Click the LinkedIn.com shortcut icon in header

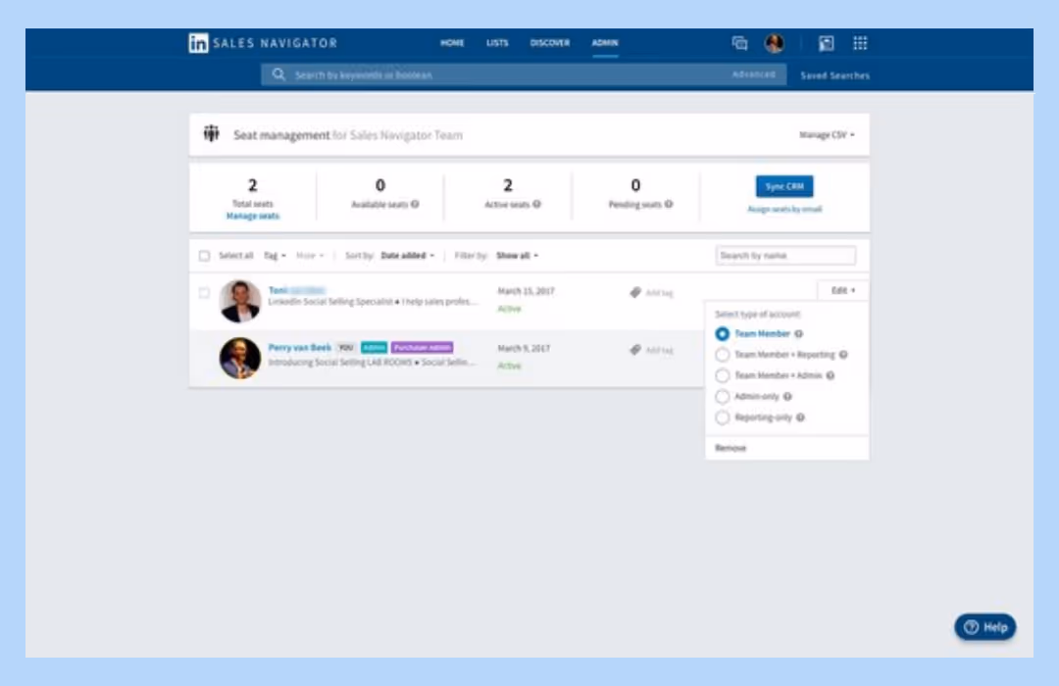(x=826, y=43)
